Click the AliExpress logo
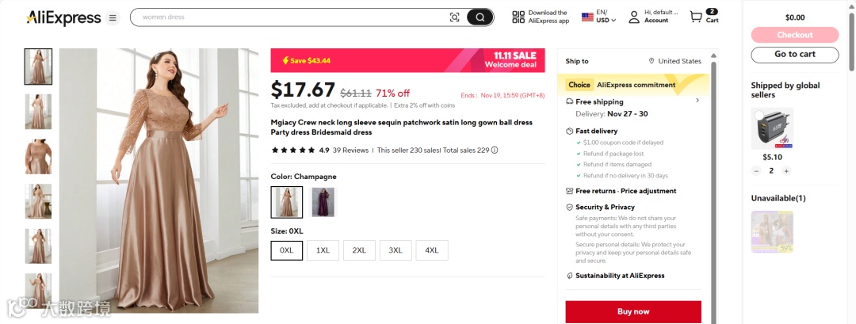The height and width of the screenshot is (324, 856). tap(63, 17)
